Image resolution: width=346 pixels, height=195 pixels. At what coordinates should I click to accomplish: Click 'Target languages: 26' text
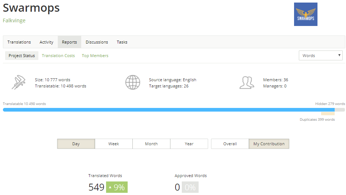169,86
